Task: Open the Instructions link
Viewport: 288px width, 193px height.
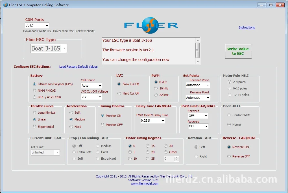Action: tap(247, 27)
